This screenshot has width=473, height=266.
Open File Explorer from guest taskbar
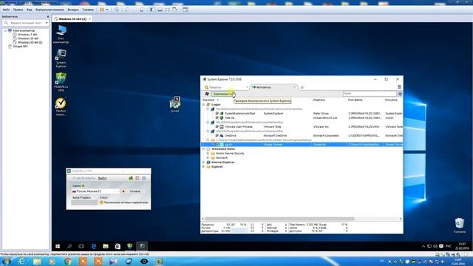pos(106,246)
